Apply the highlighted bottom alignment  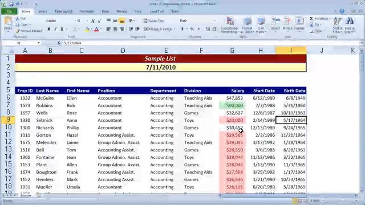[121, 21]
